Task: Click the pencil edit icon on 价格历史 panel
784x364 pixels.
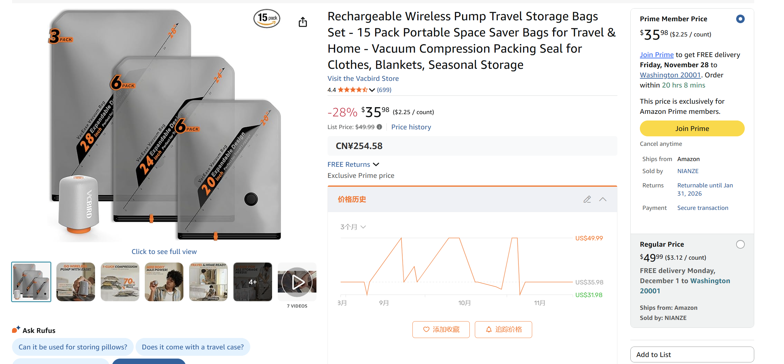Action: coord(587,199)
